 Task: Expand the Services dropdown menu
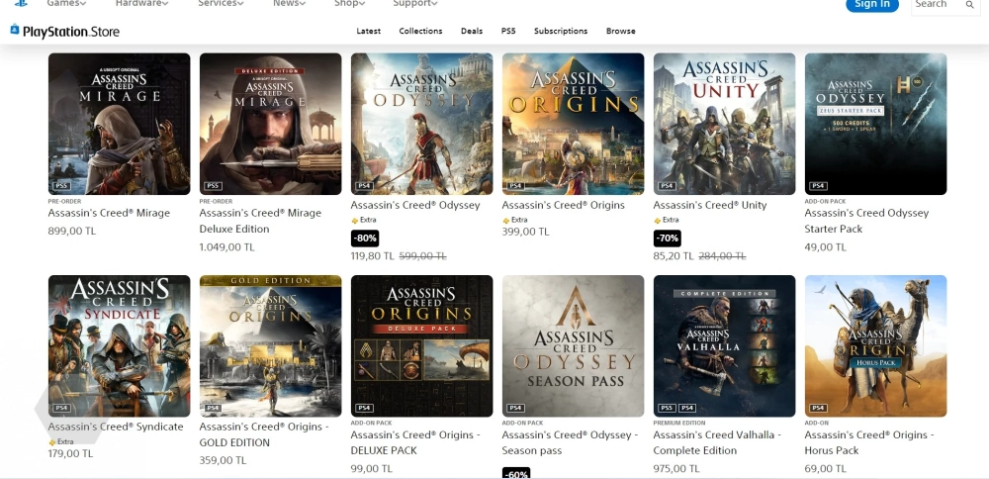tap(220, 4)
